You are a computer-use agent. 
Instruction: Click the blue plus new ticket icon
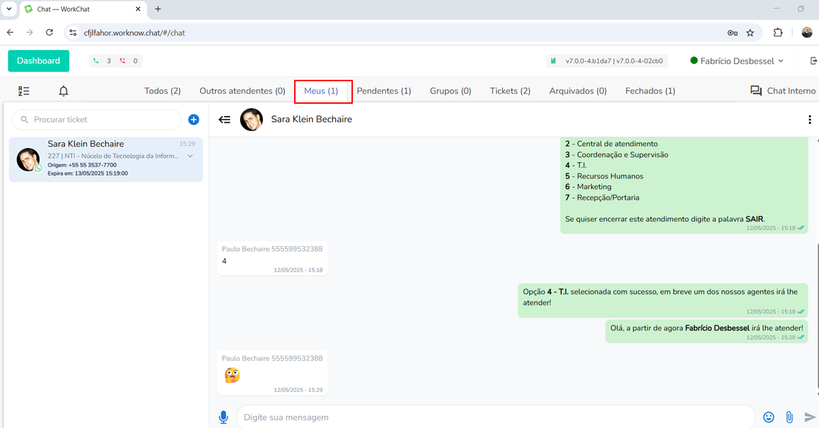[x=193, y=119]
